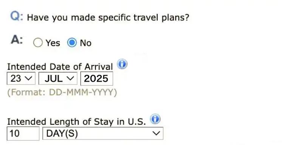Open the arrival month dropdown showing JUL
This screenshot has width=282, height=155.
point(57,78)
